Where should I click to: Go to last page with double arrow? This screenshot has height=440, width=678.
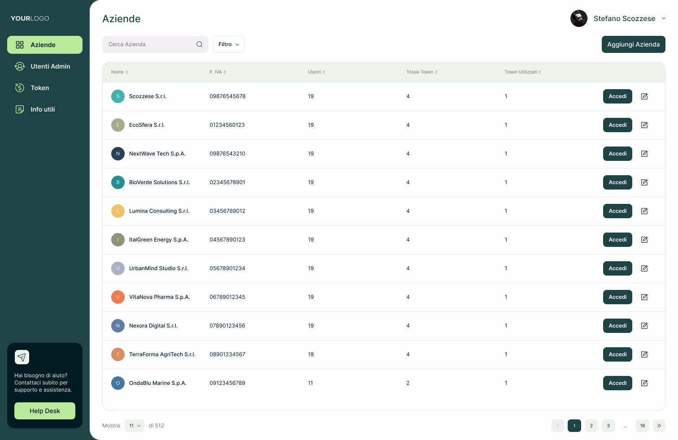[x=659, y=426]
